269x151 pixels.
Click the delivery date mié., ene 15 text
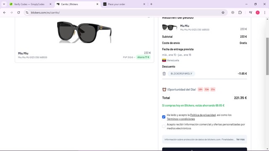click(177, 55)
